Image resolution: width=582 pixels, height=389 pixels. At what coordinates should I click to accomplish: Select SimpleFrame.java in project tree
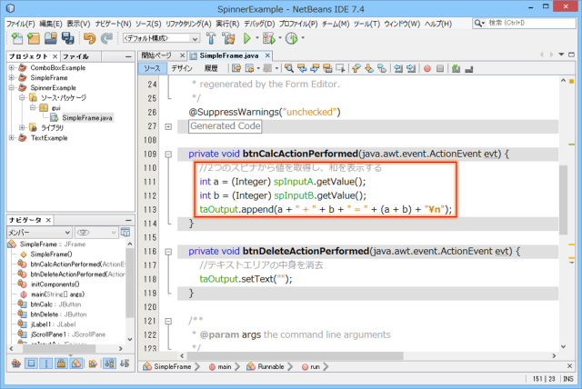86,118
